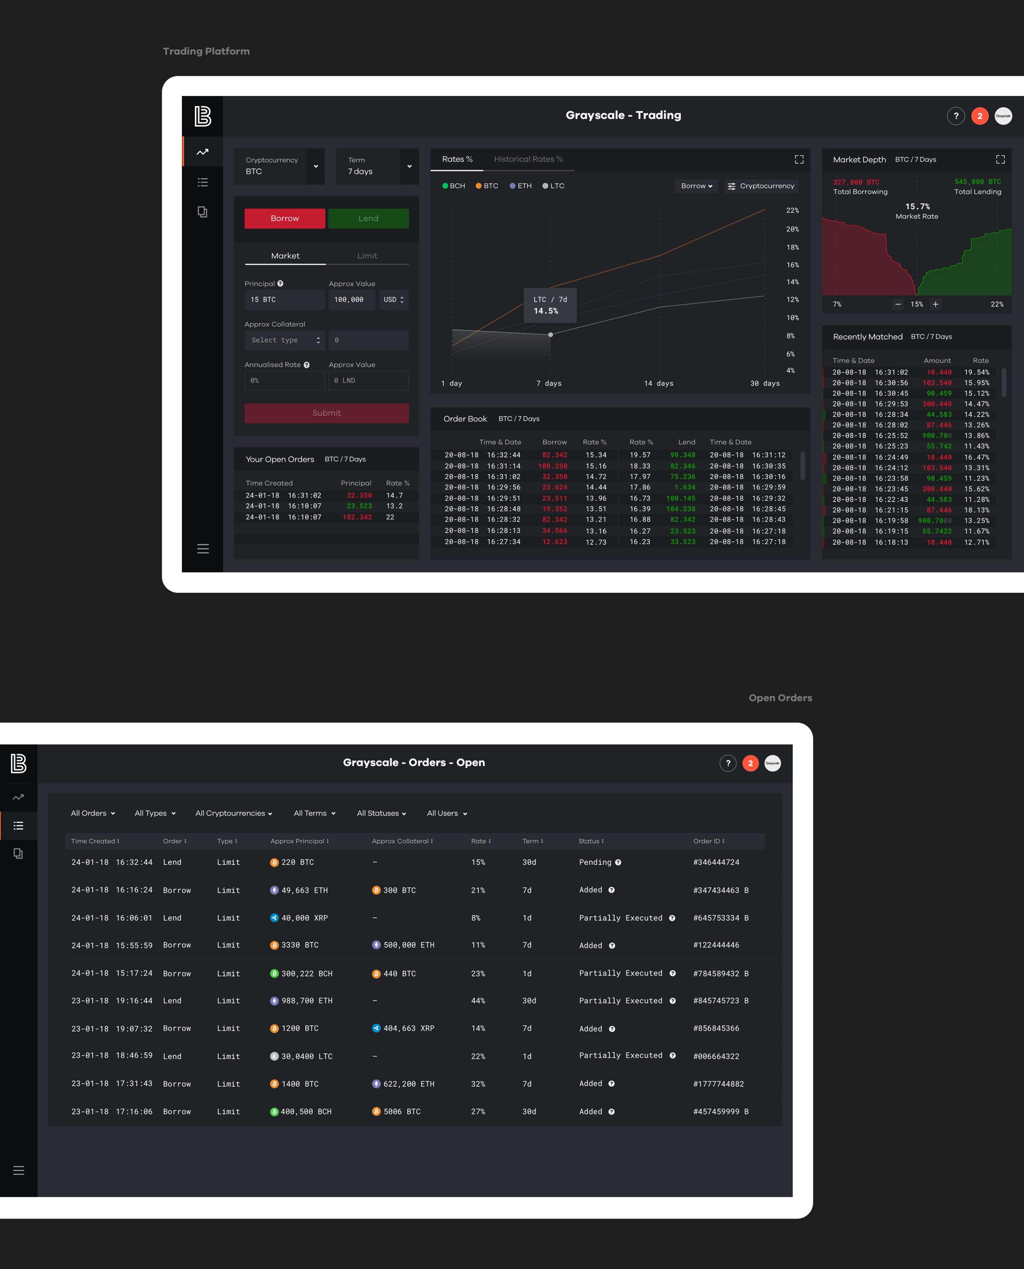Sort by Time Created column
Image resolution: width=1024 pixels, height=1269 pixels.
click(x=95, y=841)
